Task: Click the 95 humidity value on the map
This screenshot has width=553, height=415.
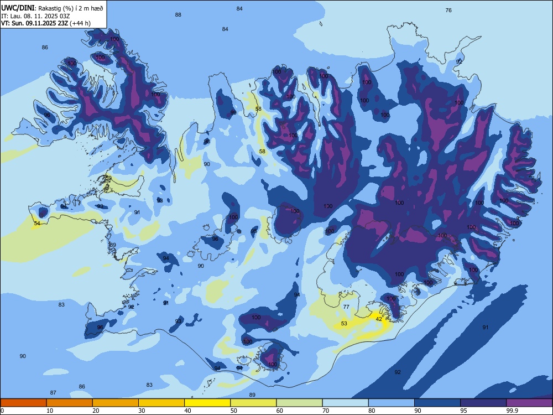Action: click(254, 231)
